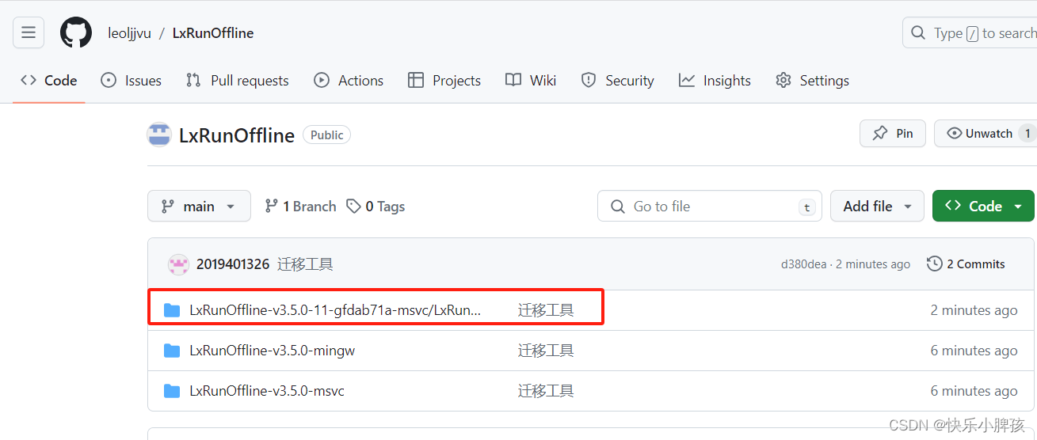Screen dimensions: 1037x440
Task: Open the Projects tab
Action: pos(444,80)
